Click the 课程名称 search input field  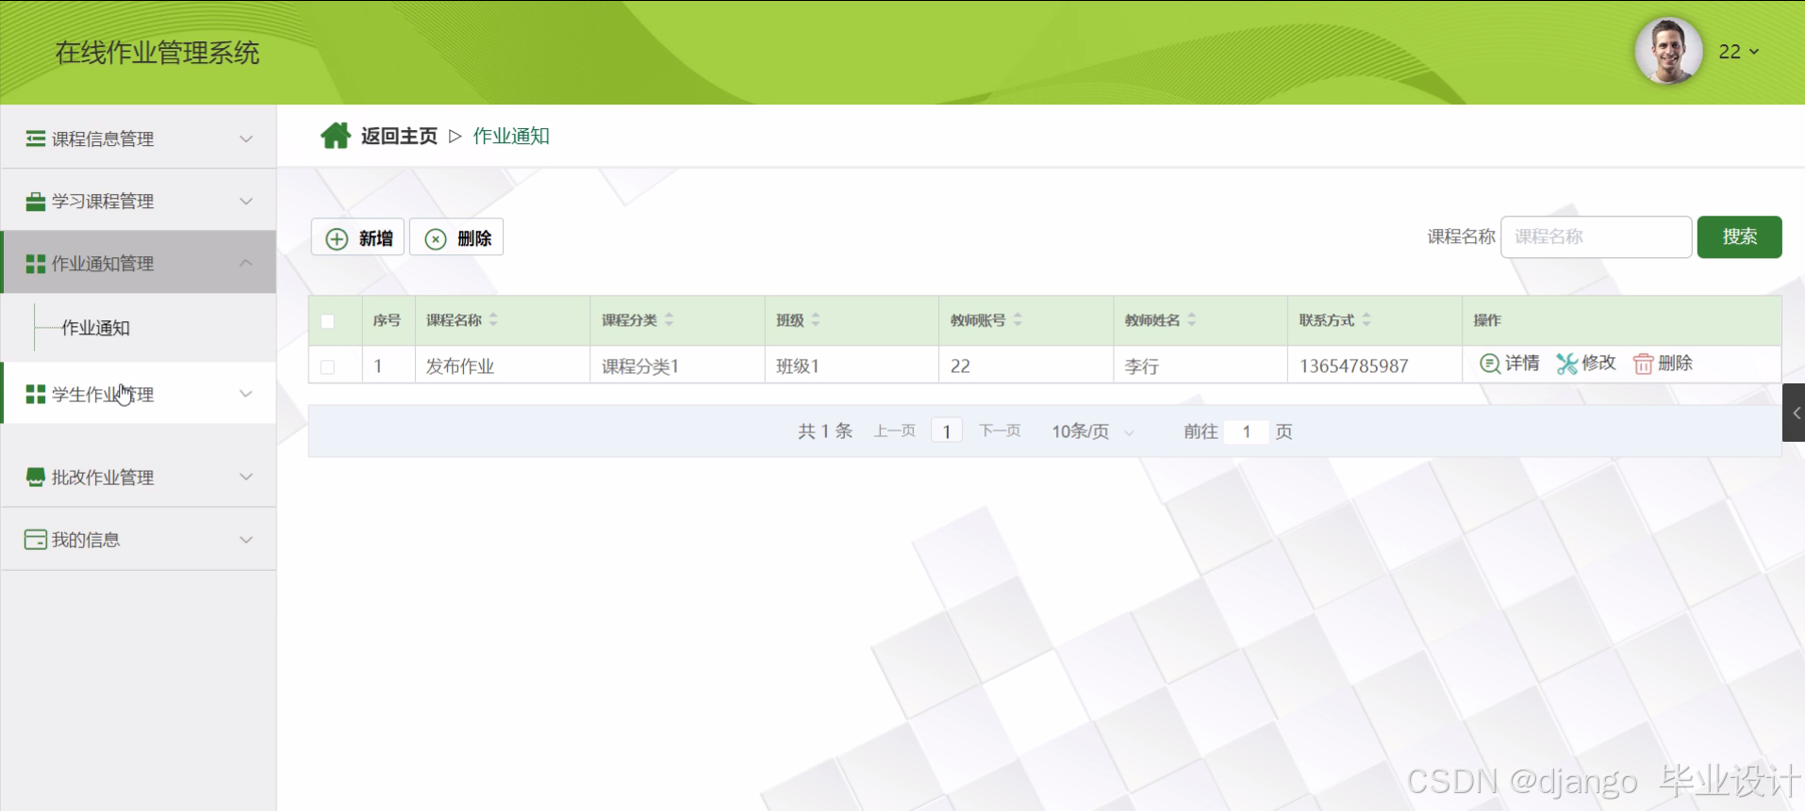point(1596,236)
